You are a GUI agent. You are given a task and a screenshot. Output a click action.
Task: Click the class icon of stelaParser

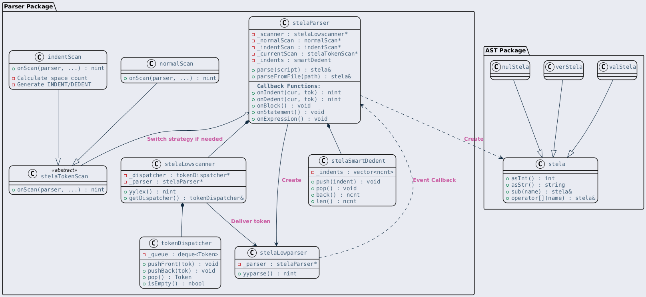tap(285, 23)
